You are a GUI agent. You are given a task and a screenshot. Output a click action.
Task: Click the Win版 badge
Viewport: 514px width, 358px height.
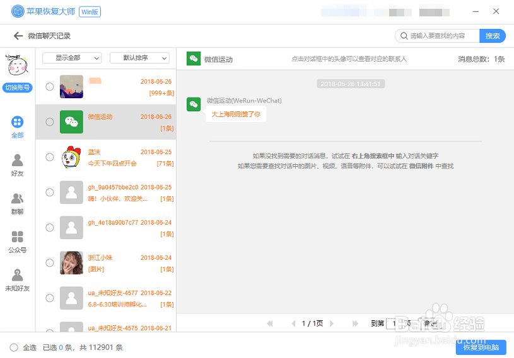coord(90,12)
